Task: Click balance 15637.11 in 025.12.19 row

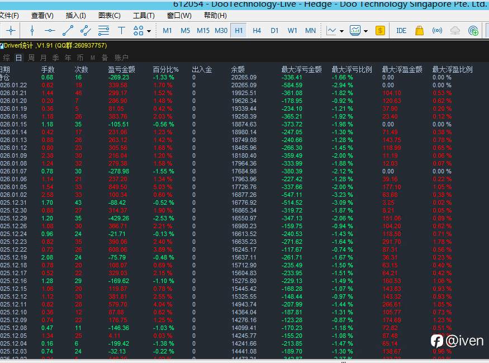Action: pos(244,257)
